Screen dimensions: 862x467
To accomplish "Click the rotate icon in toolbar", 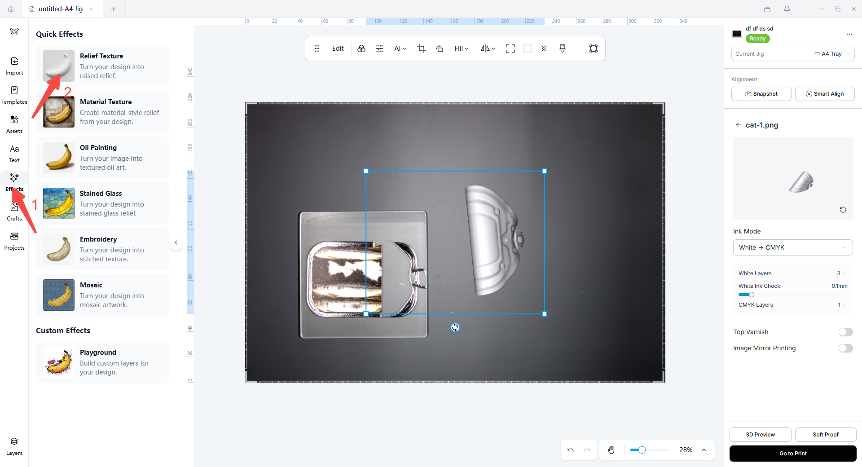I will click(x=440, y=48).
